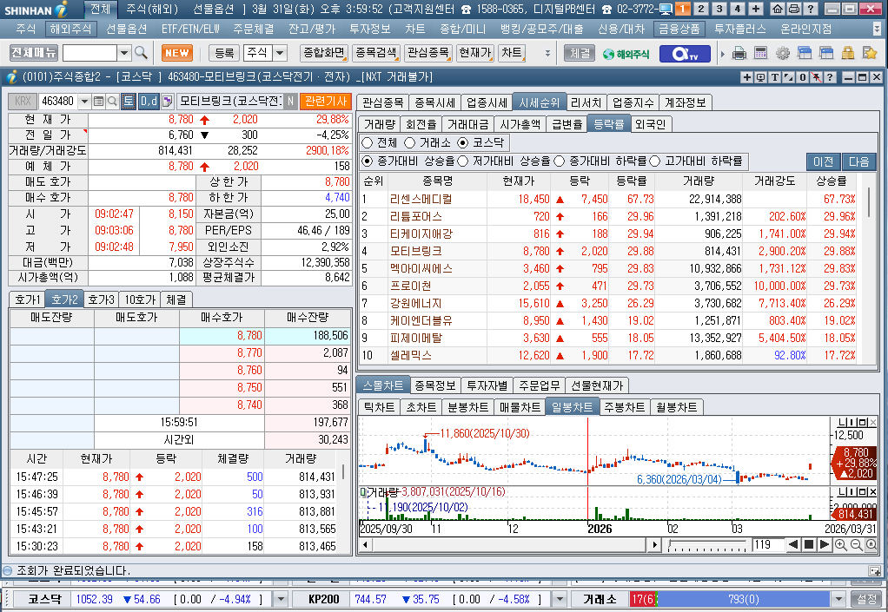888x612 pixels.
Task: Click the globe 해외주식 icon
Action: 626,54
